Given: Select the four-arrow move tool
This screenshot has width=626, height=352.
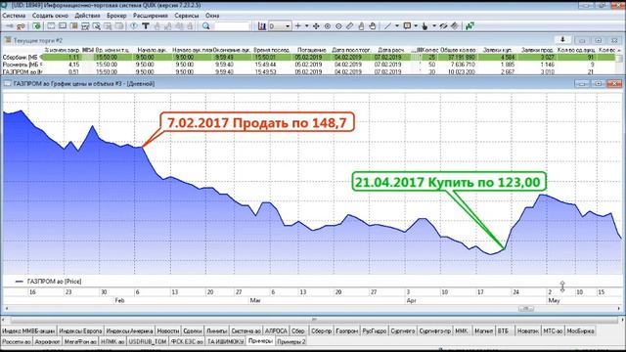Looking at the screenshot, I should [x=316, y=26].
